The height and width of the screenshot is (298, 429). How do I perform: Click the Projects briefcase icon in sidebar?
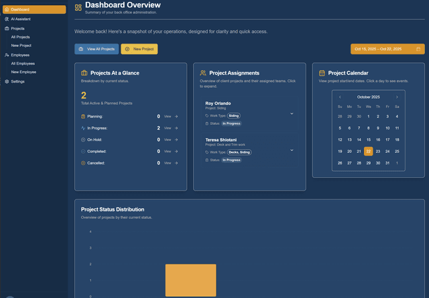point(7,28)
